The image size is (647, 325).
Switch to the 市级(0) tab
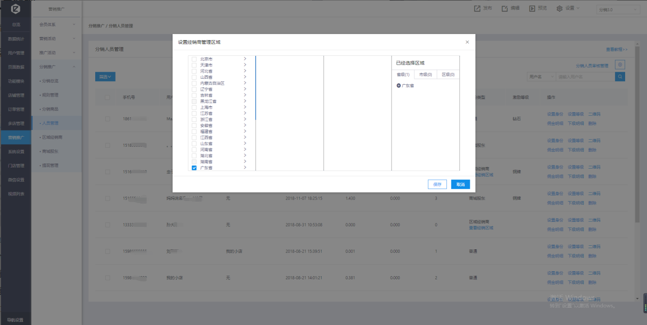click(425, 75)
